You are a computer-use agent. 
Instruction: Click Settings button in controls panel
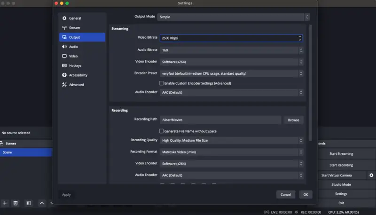[341, 194]
